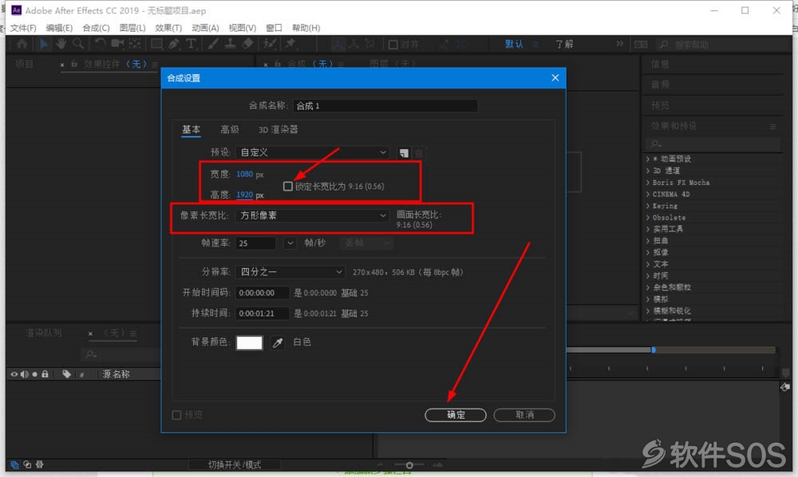Click the 帧速率 field showing 25

pos(255,243)
